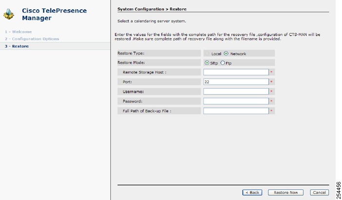Go to step 2 - Configuration Options
Screen dimensions: 342x200
click(32, 39)
